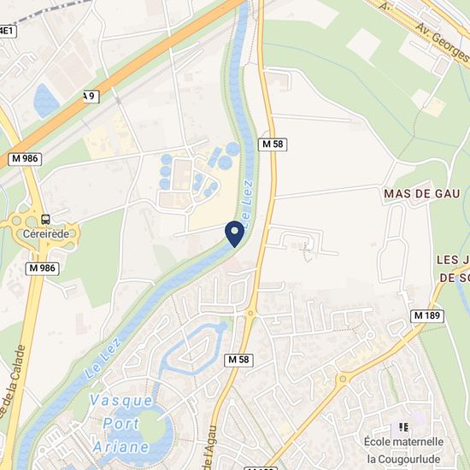
Task: Click the Céreirède station name text
Action: pos(46,234)
